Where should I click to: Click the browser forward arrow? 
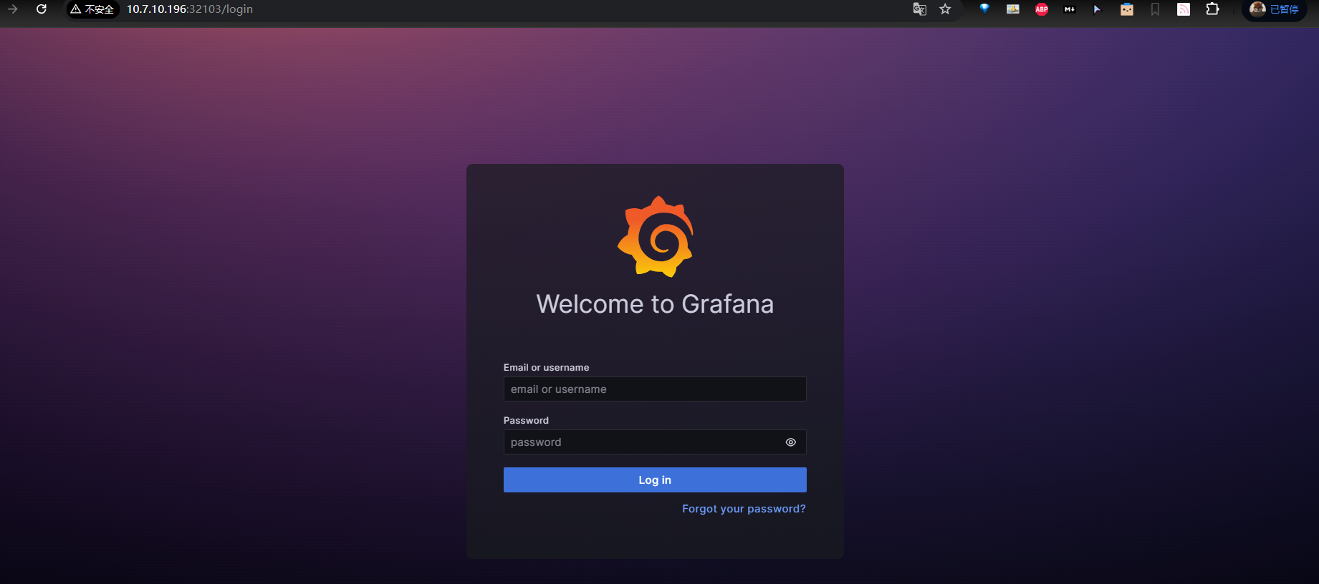click(13, 9)
